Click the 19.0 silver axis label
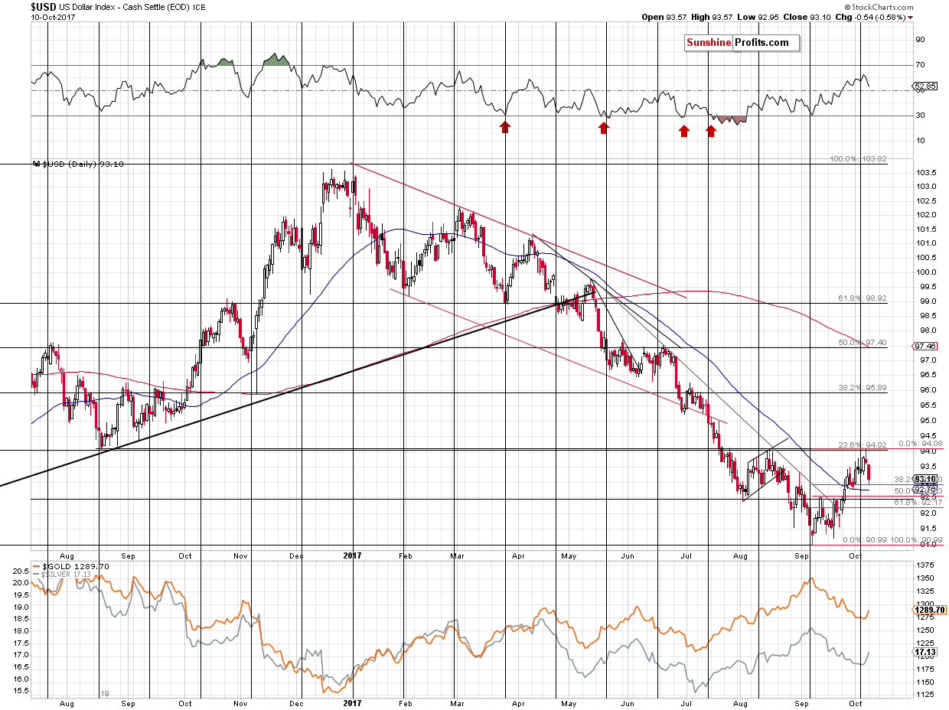 click(21, 607)
